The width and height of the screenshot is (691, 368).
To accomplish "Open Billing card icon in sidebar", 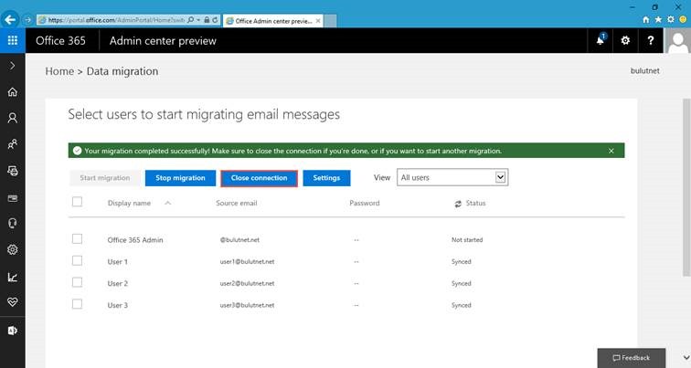I will [x=13, y=198].
